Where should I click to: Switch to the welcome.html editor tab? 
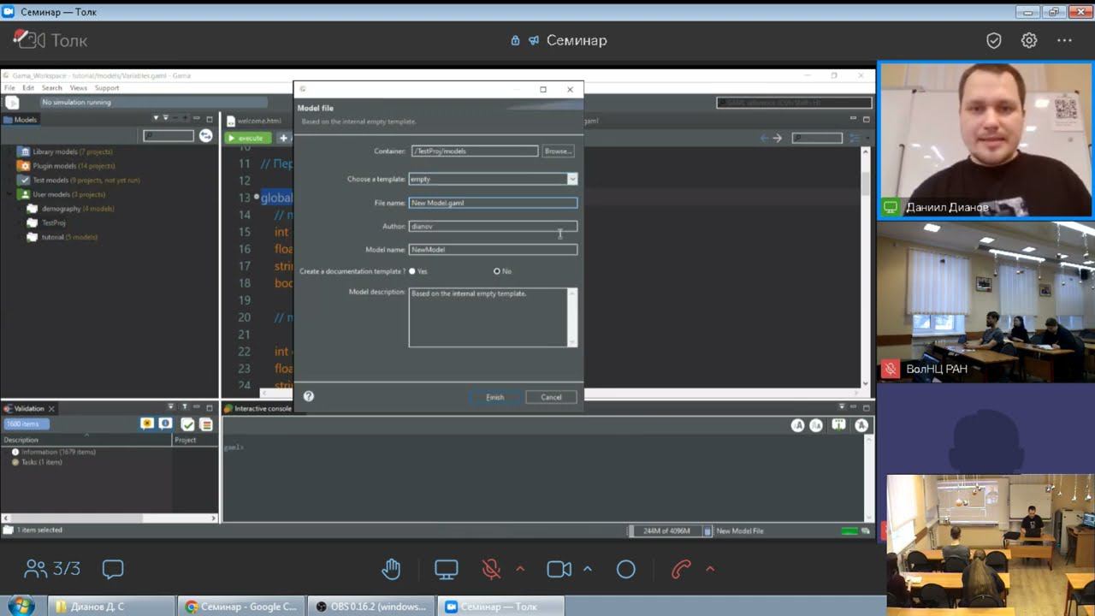click(255, 121)
